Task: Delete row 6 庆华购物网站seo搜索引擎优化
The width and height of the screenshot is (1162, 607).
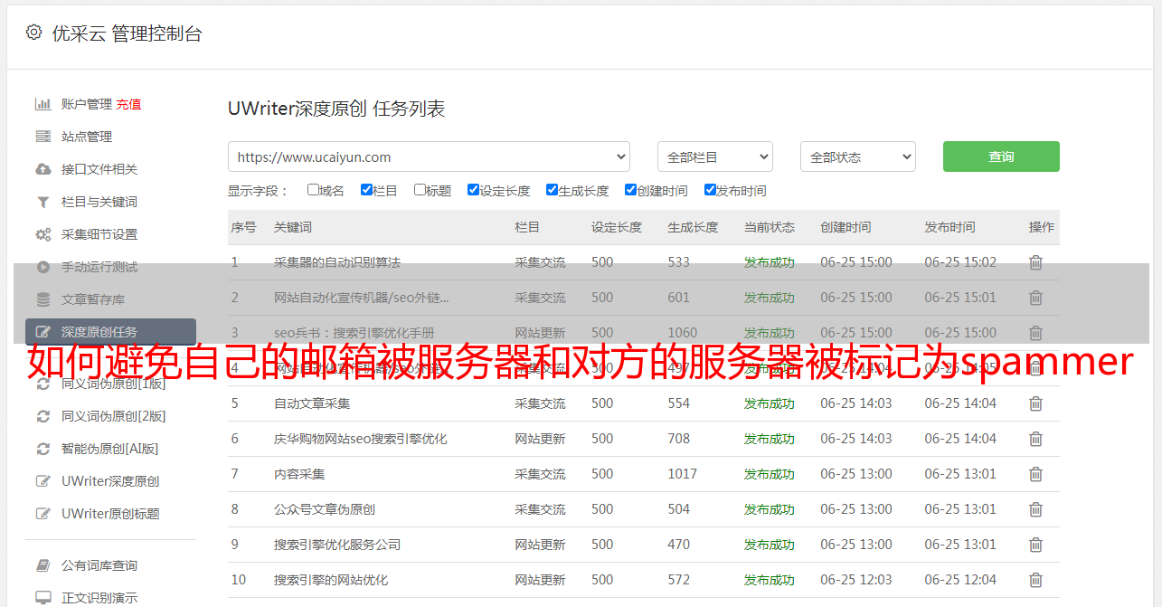Action: click(1036, 439)
